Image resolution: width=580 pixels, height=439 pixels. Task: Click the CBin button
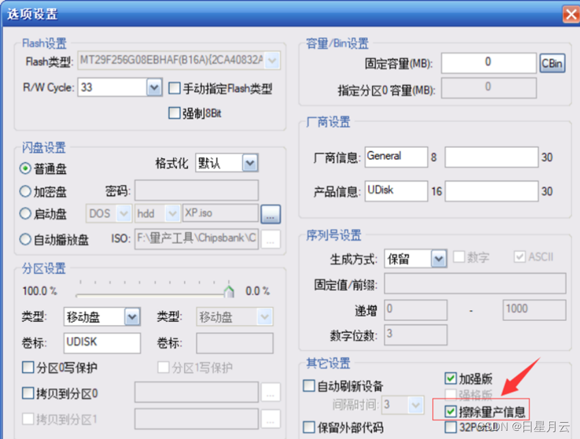(552, 63)
